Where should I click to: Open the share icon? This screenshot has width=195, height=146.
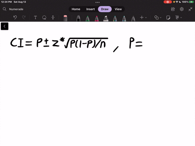click(173, 9)
